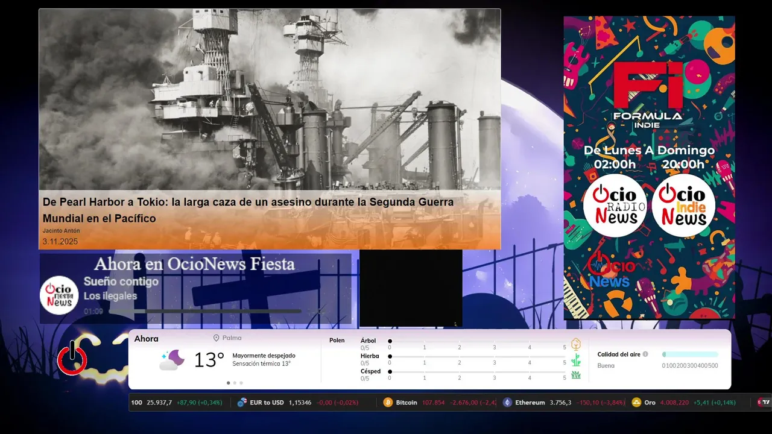Open author Jacinto Antón link
The height and width of the screenshot is (434, 772).
coord(61,231)
